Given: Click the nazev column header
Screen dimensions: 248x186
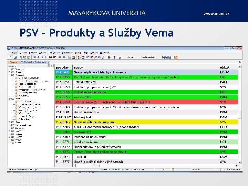Looking at the screenshot, I should (146, 68).
